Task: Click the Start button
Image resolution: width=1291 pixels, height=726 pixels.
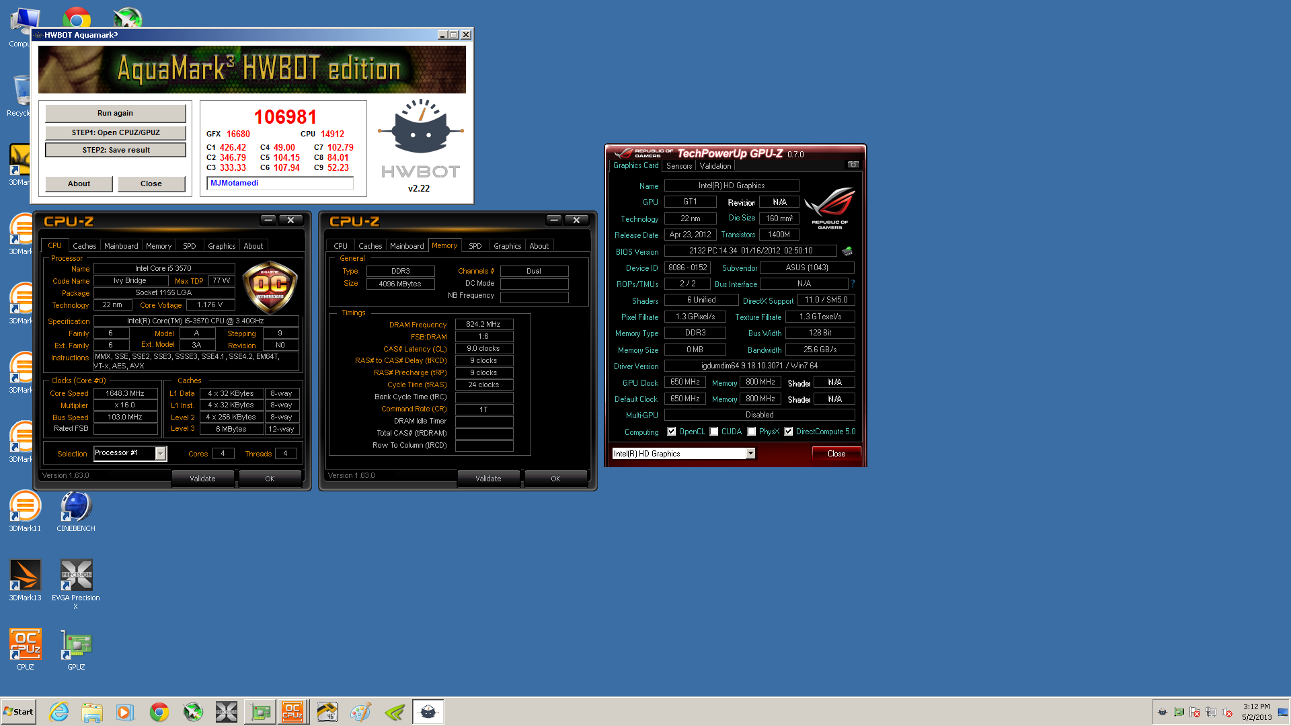Action: [x=19, y=712]
